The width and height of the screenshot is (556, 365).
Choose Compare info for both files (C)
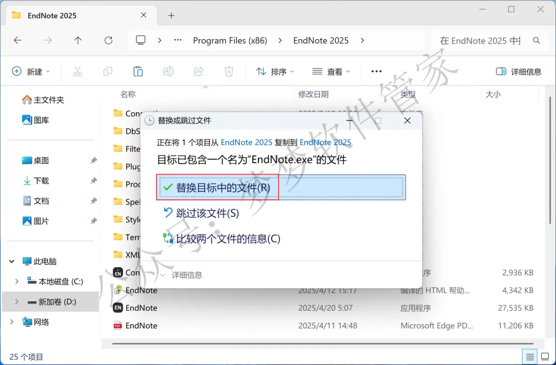coord(221,239)
